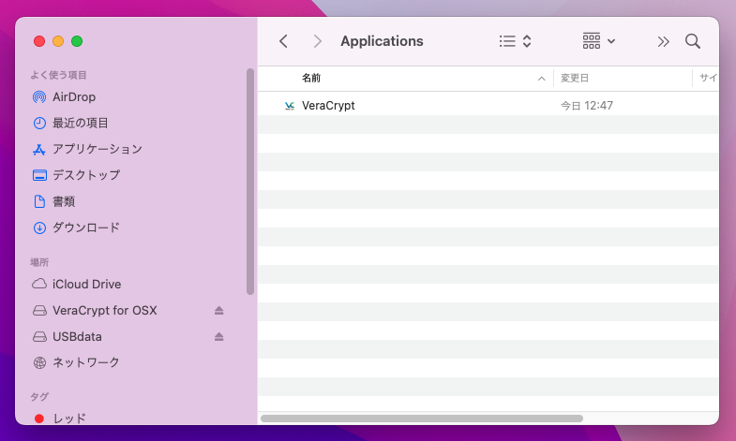
Task: Eject the VeraCrypt for OSX volume
Action: 219,311
